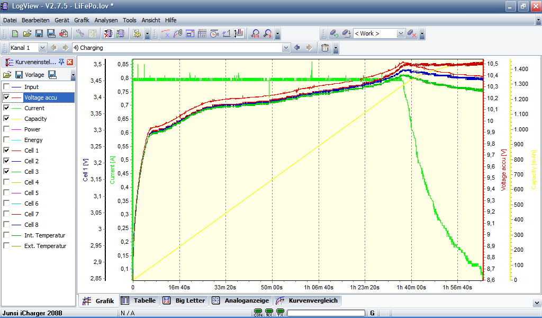Click the XY table graph icon

202,33
